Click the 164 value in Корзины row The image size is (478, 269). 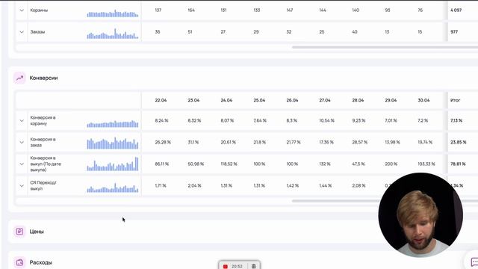191,10
